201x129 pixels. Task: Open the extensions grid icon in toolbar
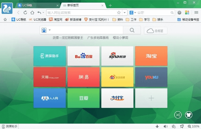[187, 13]
